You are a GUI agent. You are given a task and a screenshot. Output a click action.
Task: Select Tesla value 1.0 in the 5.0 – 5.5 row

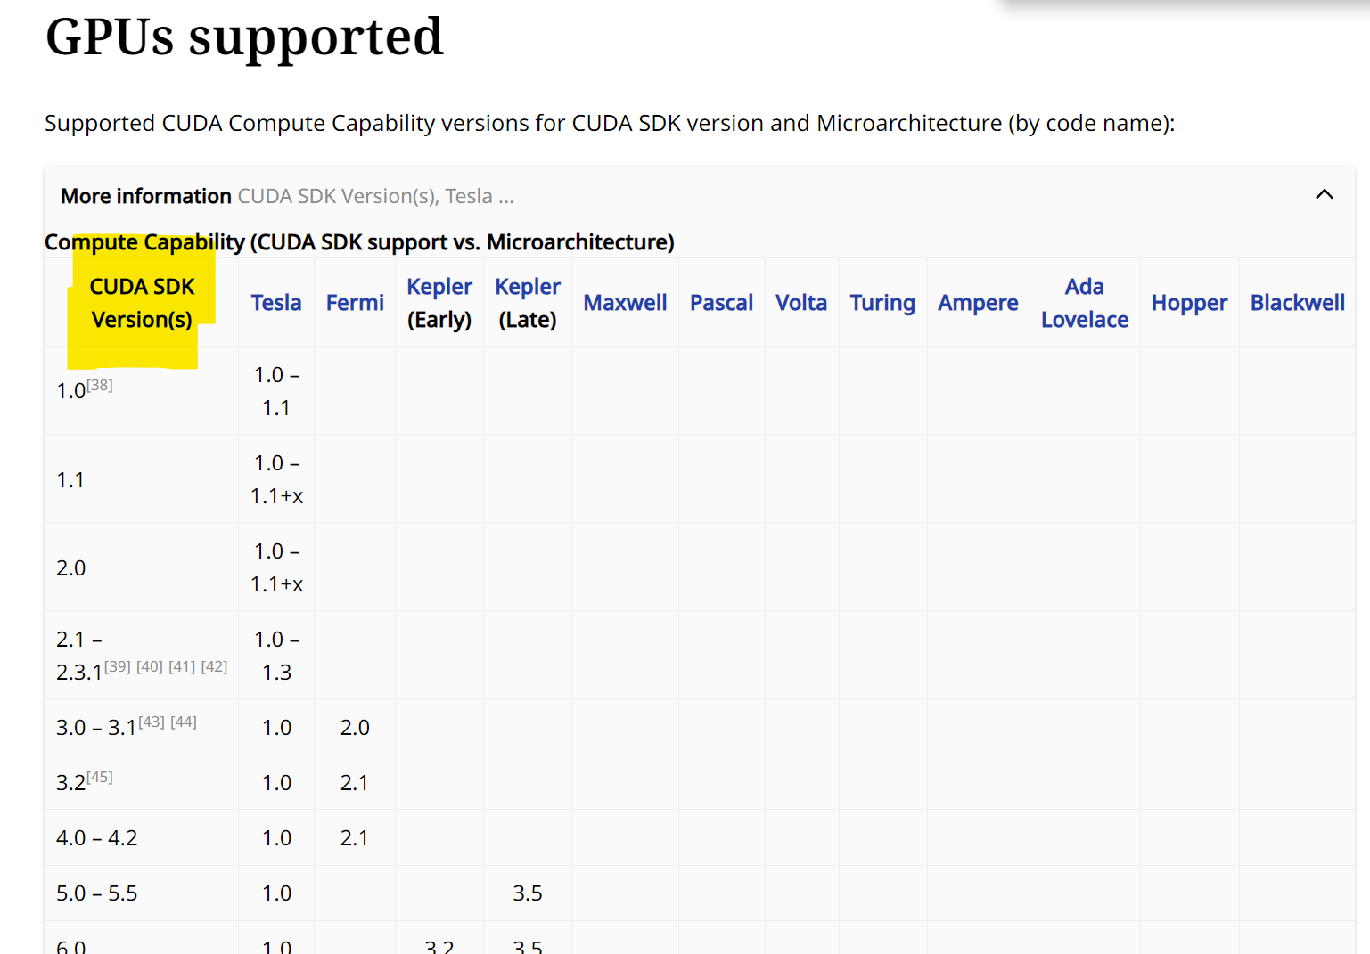click(x=276, y=893)
